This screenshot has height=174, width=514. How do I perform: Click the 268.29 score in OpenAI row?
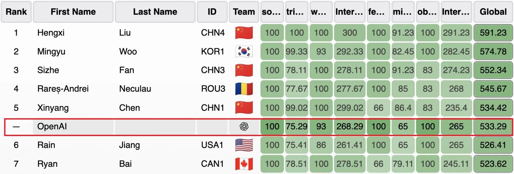point(350,127)
